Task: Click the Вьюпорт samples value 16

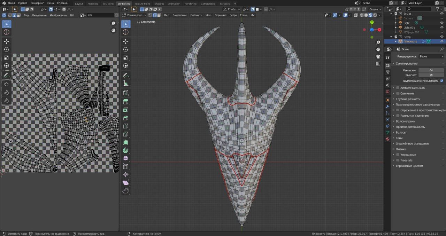Action: click(431, 75)
